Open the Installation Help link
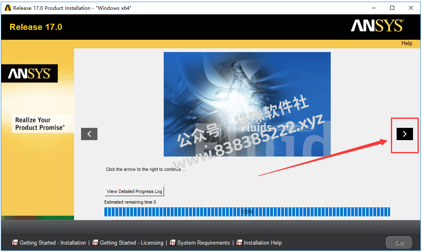 tap(263, 243)
